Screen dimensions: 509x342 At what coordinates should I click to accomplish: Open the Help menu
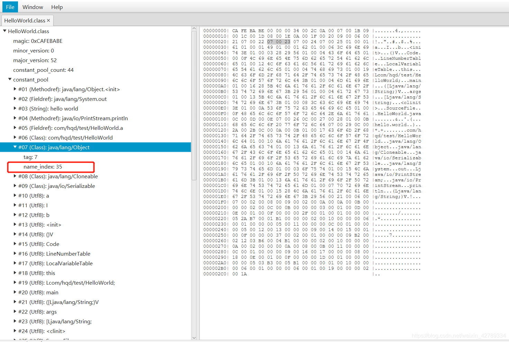point(57,7)
